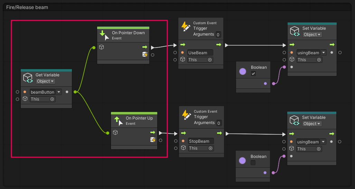Click the This object picker in Get Variable

(52, 99)
